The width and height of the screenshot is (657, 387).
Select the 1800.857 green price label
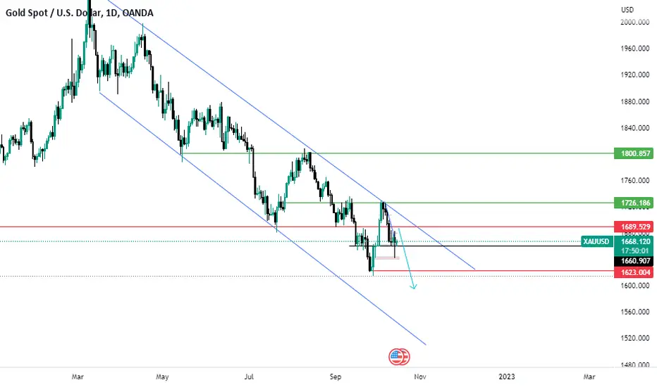634,153
